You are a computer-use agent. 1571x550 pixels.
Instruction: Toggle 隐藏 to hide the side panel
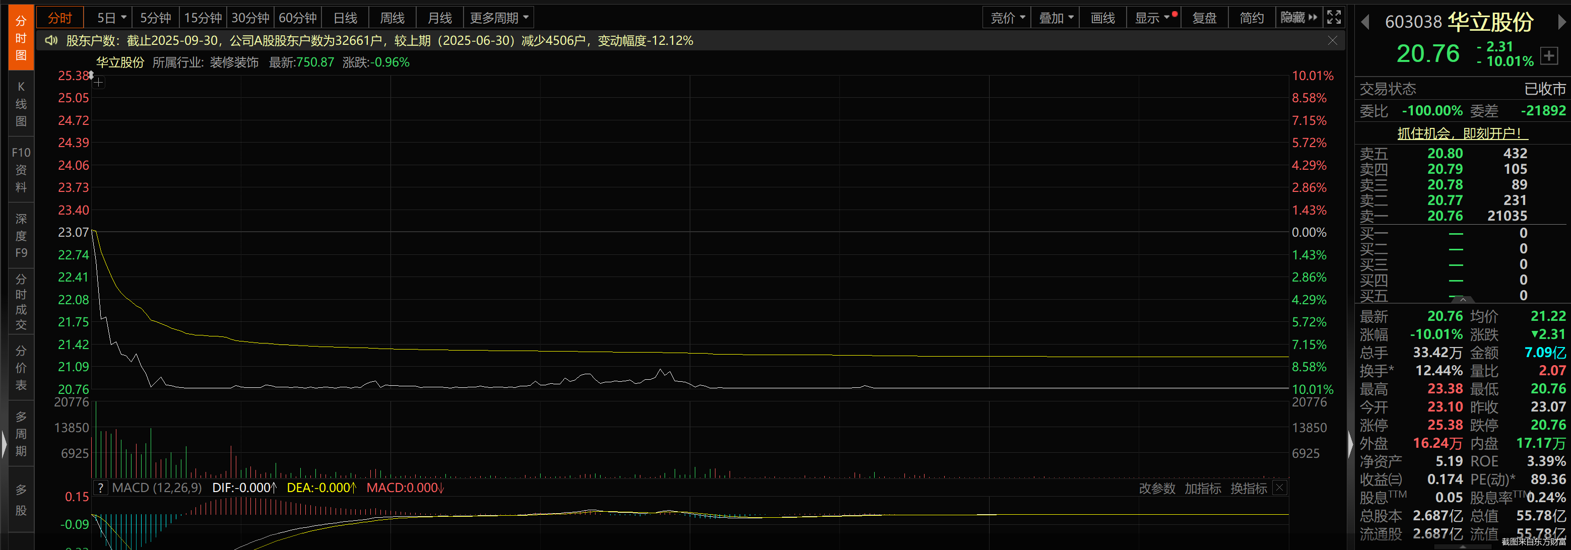[x=1298, y=18]
